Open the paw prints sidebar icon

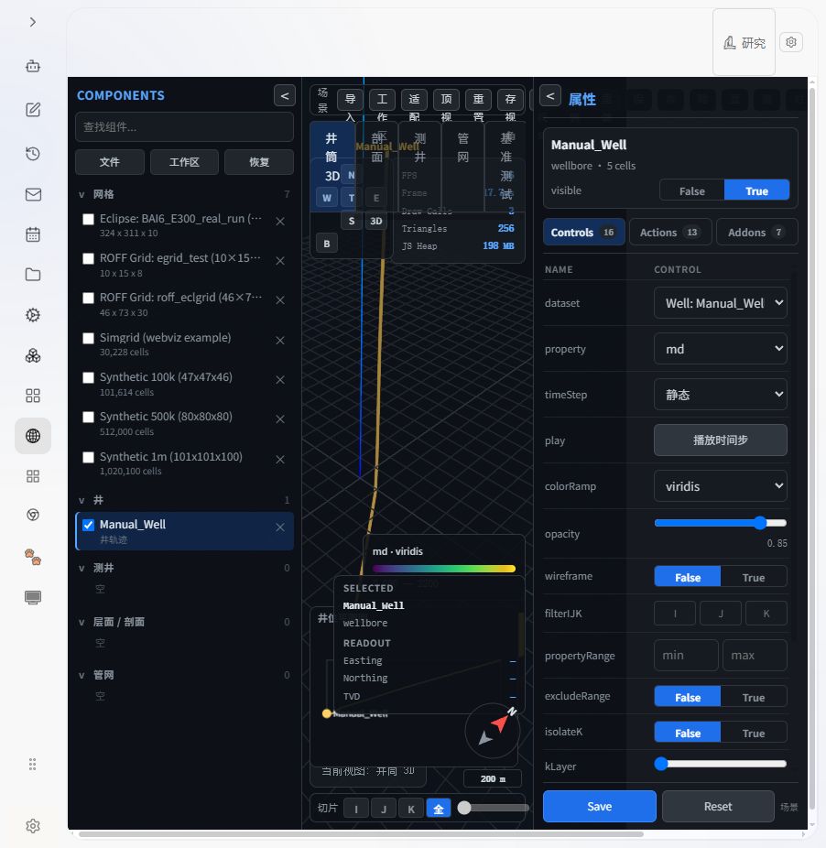click(33, 557)
